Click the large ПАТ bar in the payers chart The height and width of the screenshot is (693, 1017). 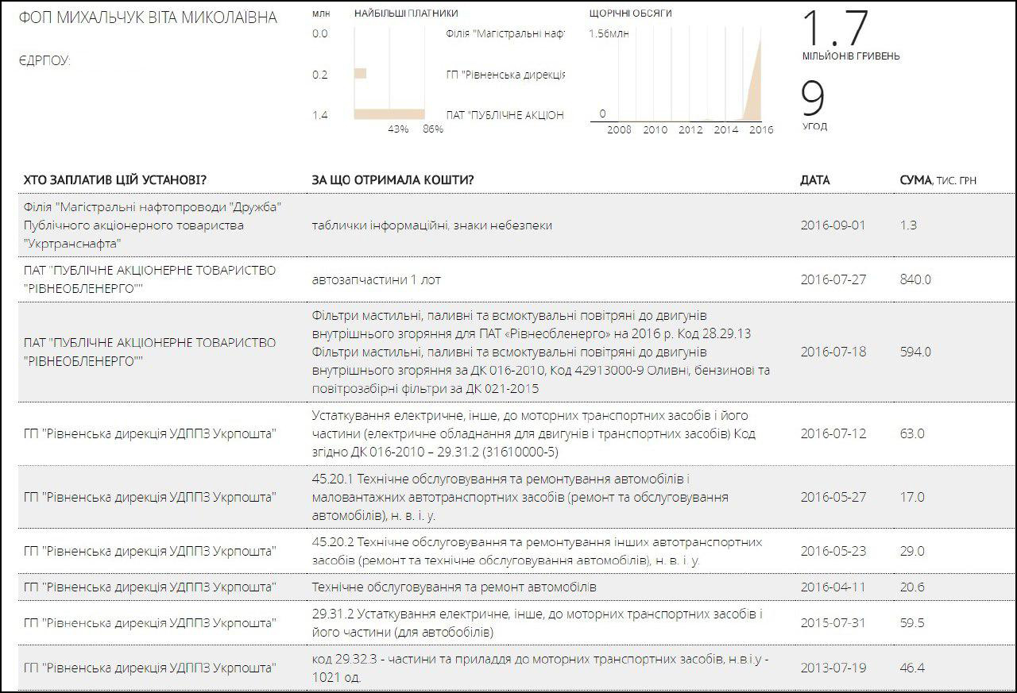tap(389, 114)
